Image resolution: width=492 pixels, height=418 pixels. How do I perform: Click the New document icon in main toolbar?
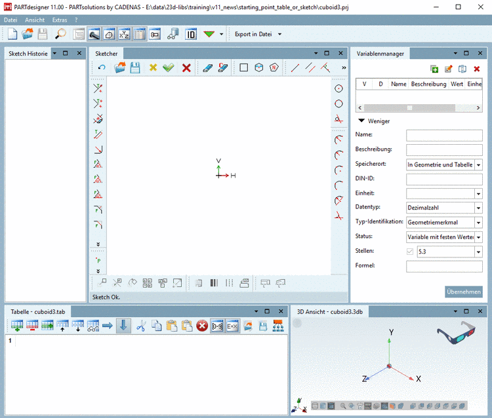(x=12, y=34)
